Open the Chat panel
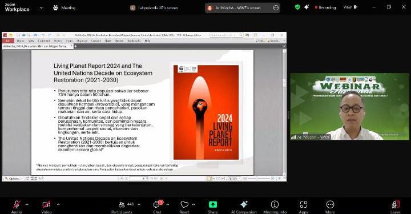The height and width of the screenshot is (214, 411). tap(157, 207)
